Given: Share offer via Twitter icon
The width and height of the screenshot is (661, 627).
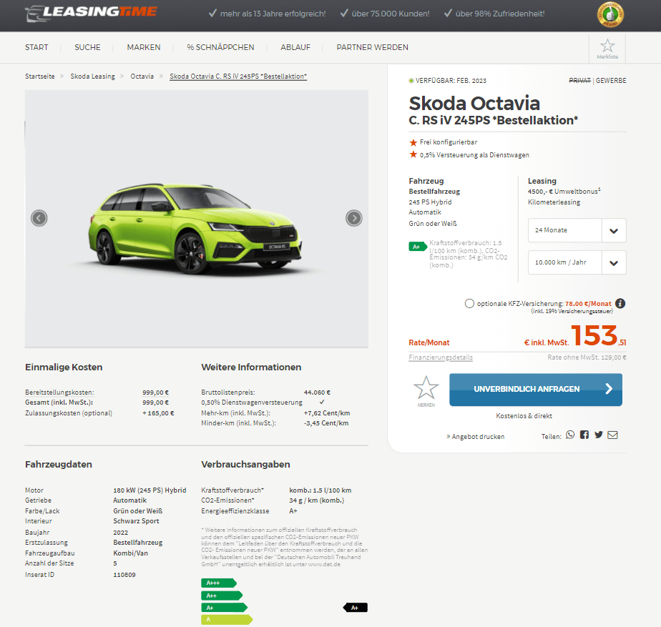Looking at the screenshot, I should pyautogui.click(x=599, y=435).
